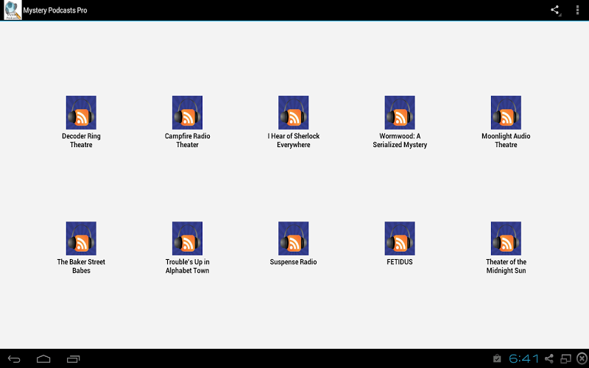Tap the 'Mystery Podcasts Pro' title text
The height and width of the screenshot is (368, 589).
pos(55,10)
